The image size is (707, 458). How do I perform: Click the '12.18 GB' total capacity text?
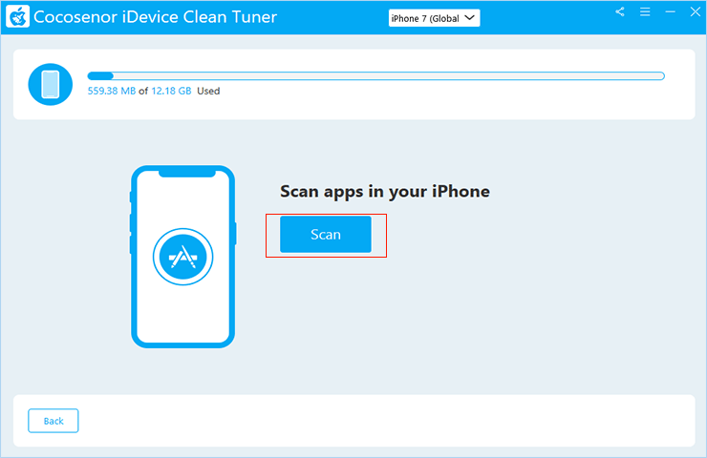tap(171, 91)
